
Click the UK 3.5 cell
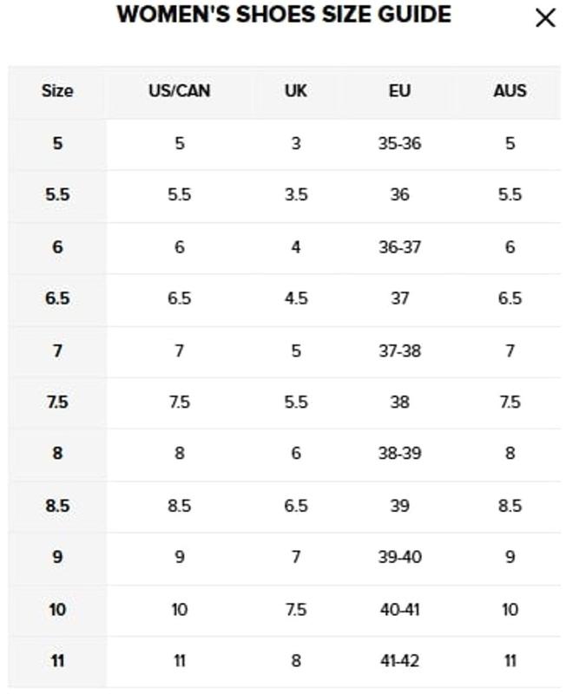point(296,195)
